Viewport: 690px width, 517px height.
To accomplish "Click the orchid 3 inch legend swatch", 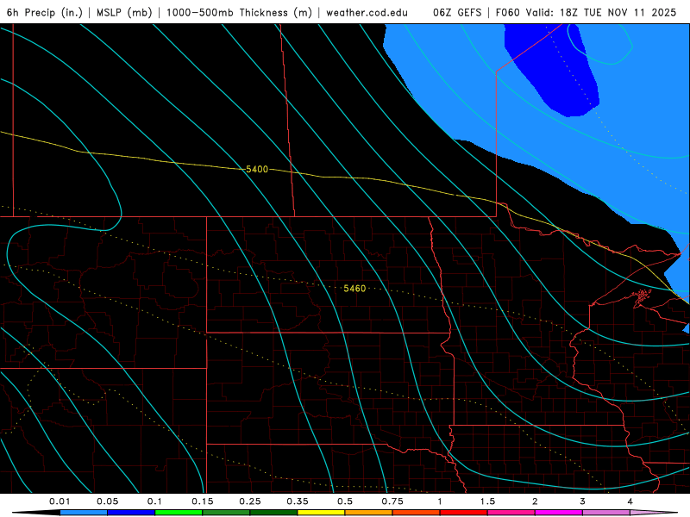I will (606, 513).
